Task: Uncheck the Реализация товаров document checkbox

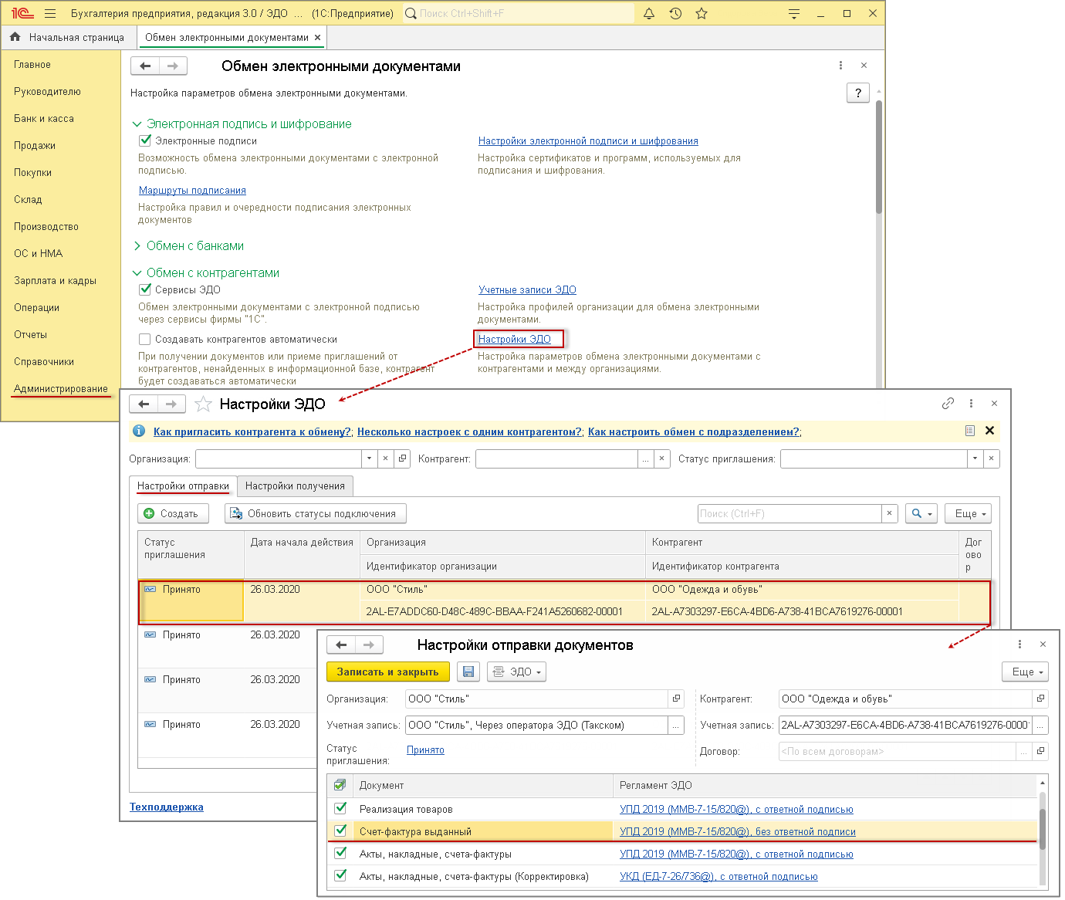Action: click(340, 808)
